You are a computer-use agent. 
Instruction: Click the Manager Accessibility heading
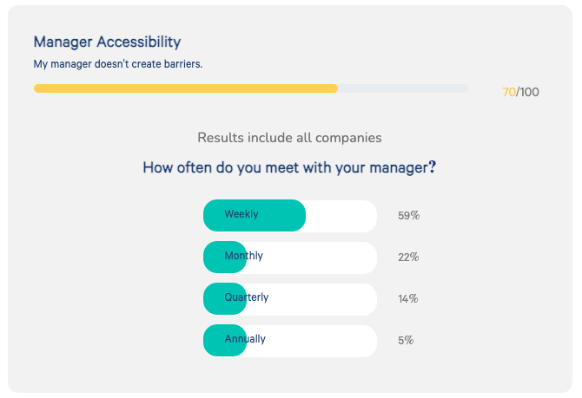pos(107,42)
